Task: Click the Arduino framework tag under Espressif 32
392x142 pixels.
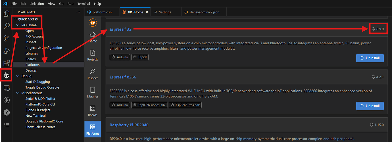Action: click(x=120, y=57)
